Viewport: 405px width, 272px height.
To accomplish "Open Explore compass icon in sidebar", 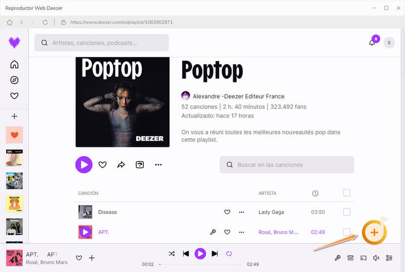I will [15, 80].
